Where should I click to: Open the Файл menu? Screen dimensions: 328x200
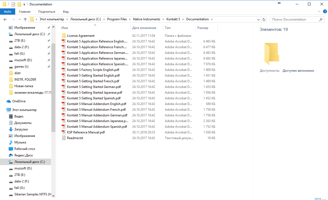[x=8, y=12]
